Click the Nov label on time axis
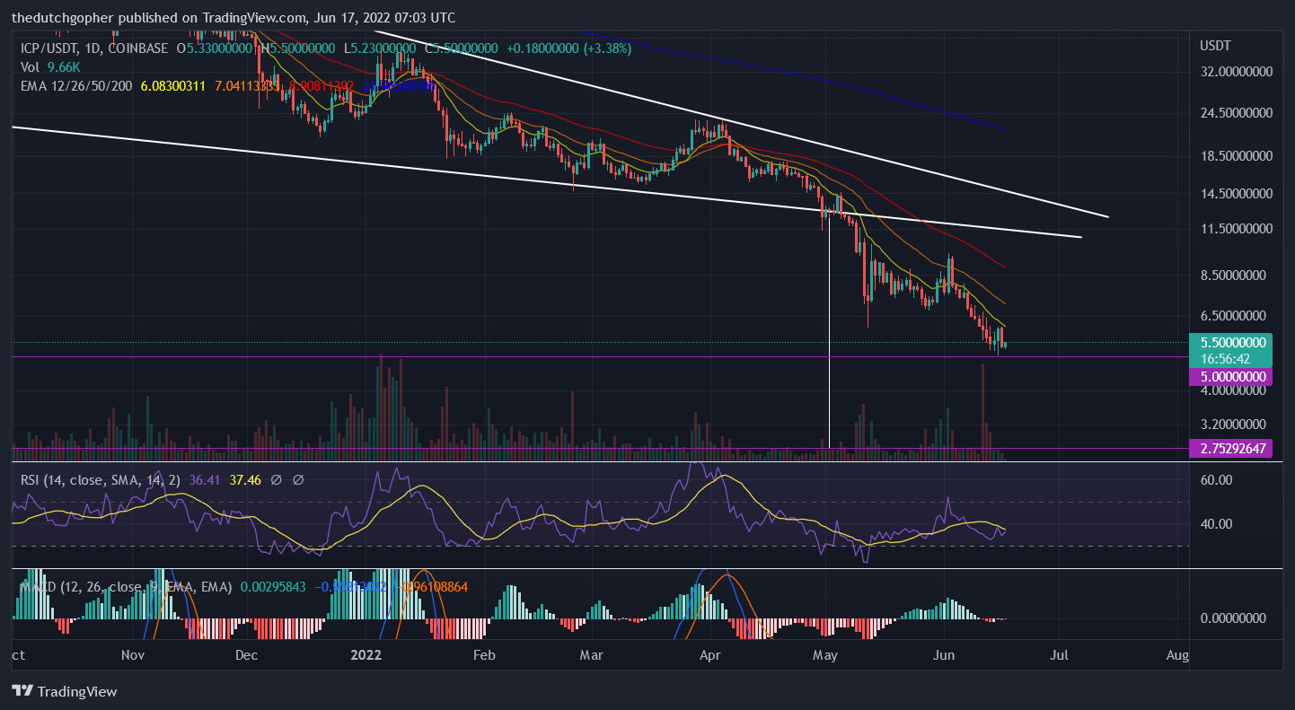1295x710 pixels. tap(132, 656)
